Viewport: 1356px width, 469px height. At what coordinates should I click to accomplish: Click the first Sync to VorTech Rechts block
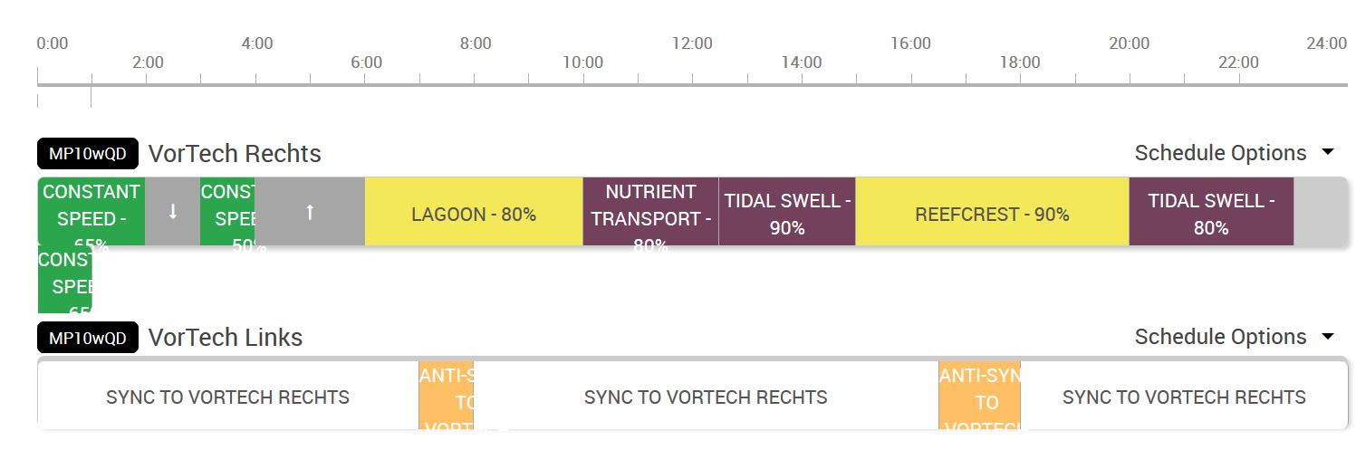coord(227,397)
